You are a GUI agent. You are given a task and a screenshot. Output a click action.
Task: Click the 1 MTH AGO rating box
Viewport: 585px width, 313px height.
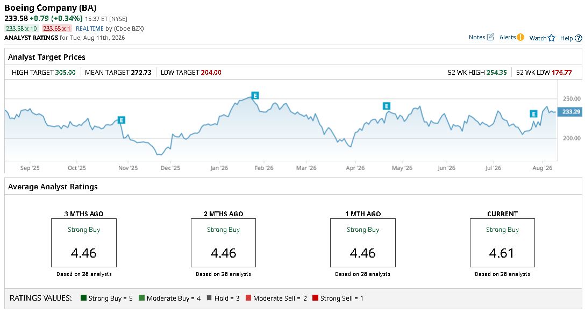point(363,243)
